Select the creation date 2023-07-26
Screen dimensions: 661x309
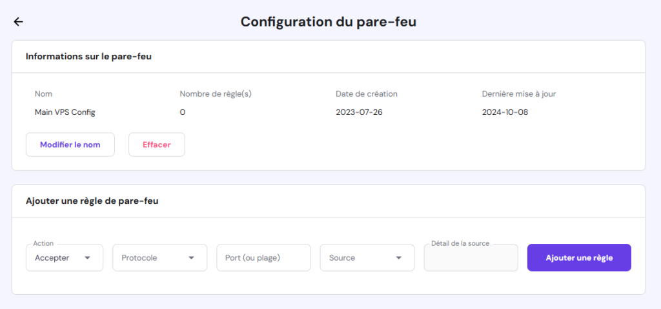(x=359, y=112)
